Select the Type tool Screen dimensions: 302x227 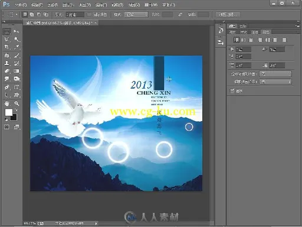[x=17, y=87]
